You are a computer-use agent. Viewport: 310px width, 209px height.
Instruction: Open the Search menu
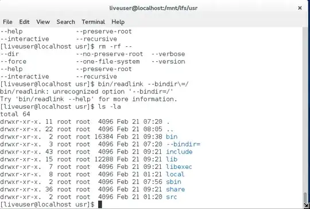click(x=65, y=22)
